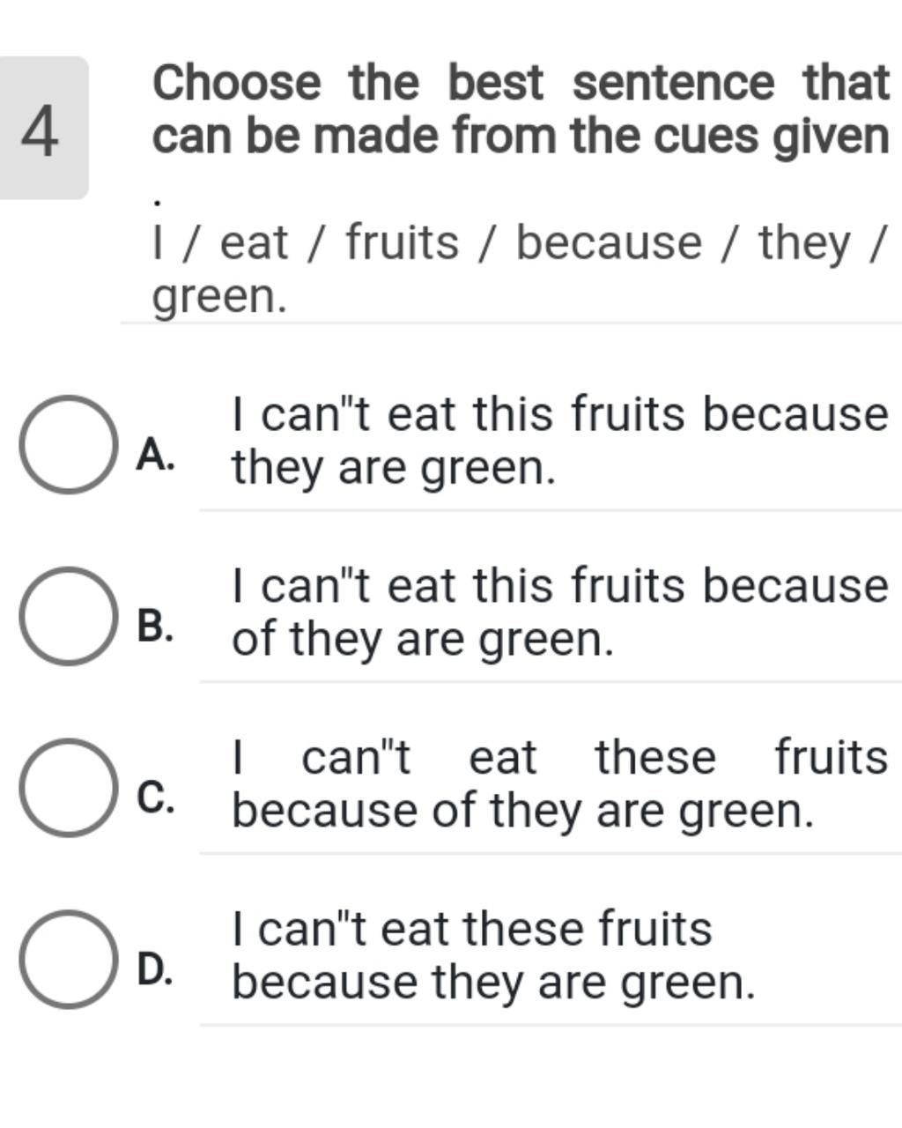
Task: Click the "Choose the best sentence" heading
Action: click(521, 109)
